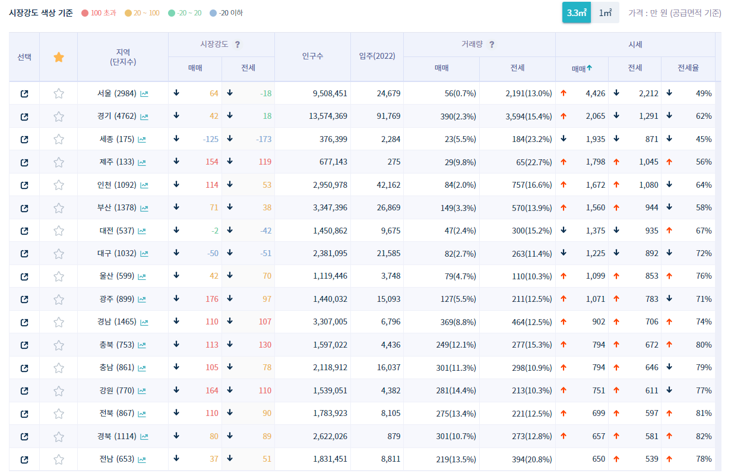Screen dimensions: 731x476
Task: Sort by 거래량 매매 column header
Action: [x=442, y=68]
